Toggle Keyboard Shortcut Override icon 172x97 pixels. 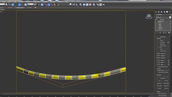(42, 5)
